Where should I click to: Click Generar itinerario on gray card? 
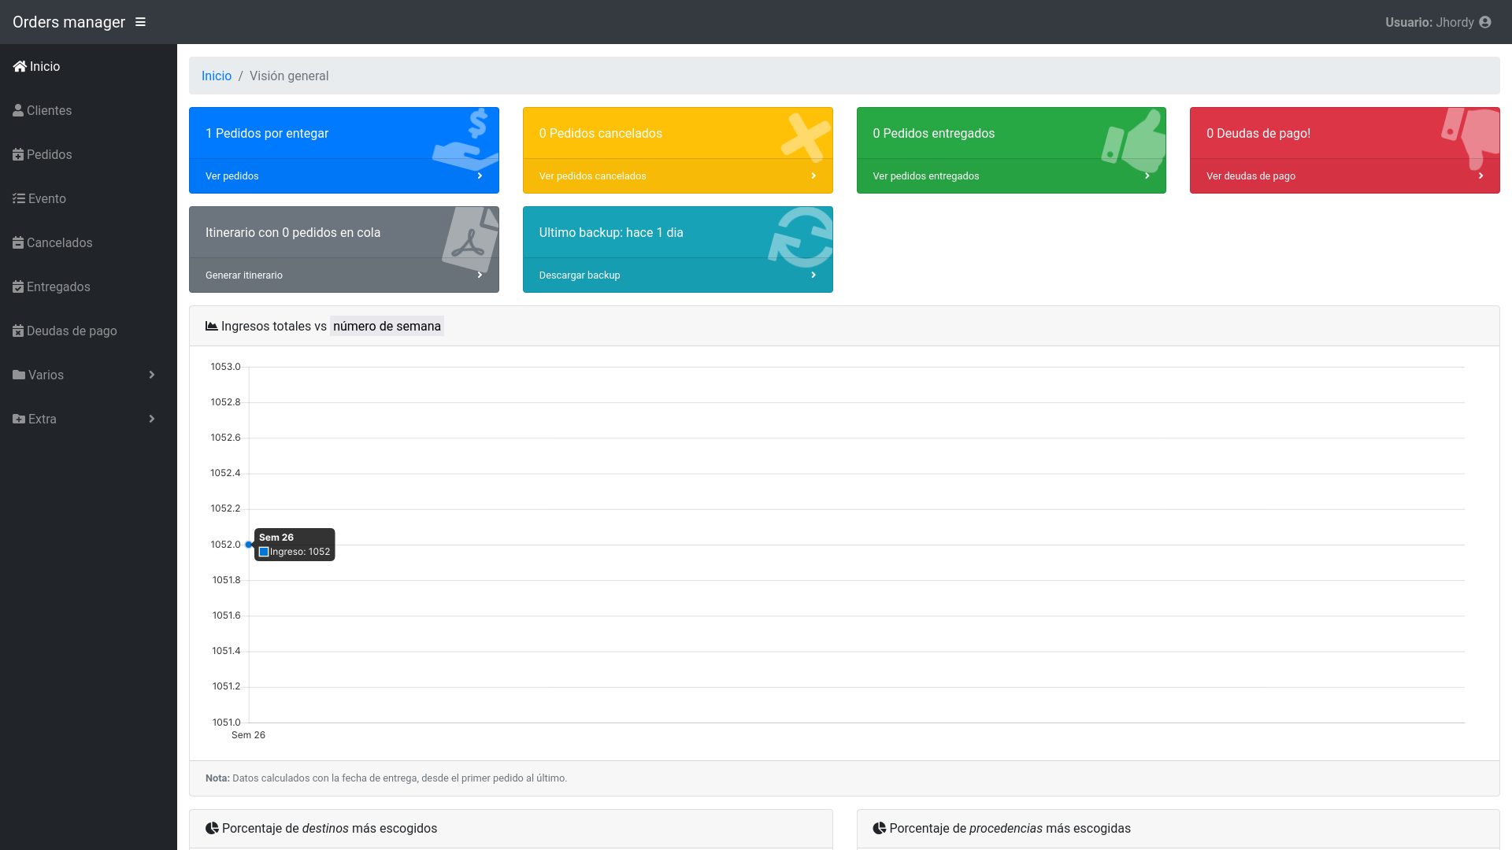(x=244, y=275)
